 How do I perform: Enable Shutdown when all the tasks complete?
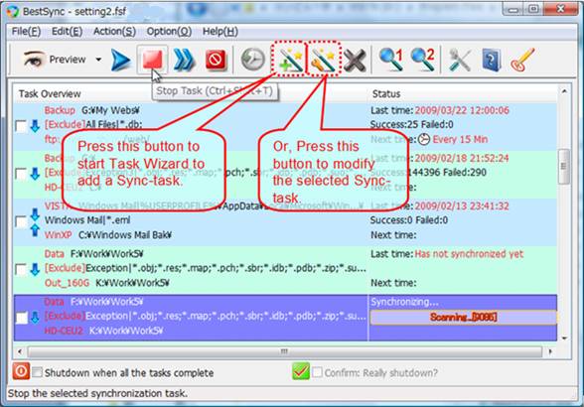[x=38, y=372]
